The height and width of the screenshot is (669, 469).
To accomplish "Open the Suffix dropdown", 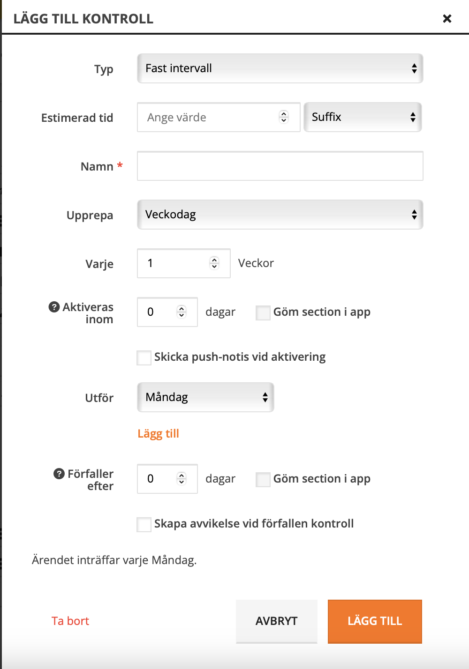I will [x=363, y=117].
